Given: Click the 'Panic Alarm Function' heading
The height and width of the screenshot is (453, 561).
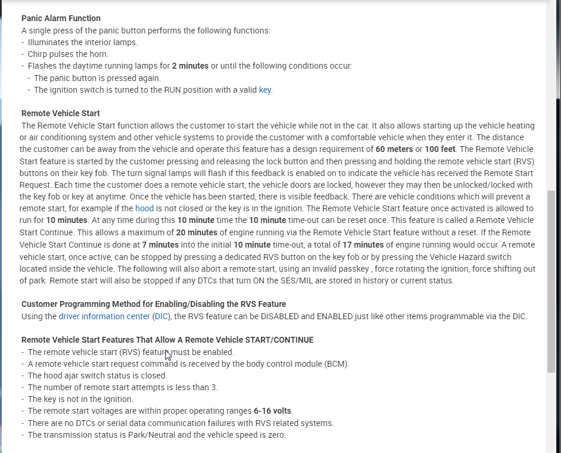Looking at the screenshot, I should (61, 18).
